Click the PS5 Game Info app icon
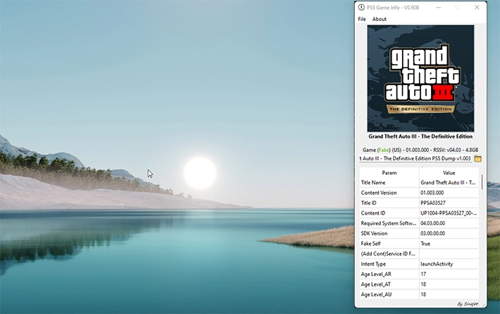500x314 pixels. point(361,7)
